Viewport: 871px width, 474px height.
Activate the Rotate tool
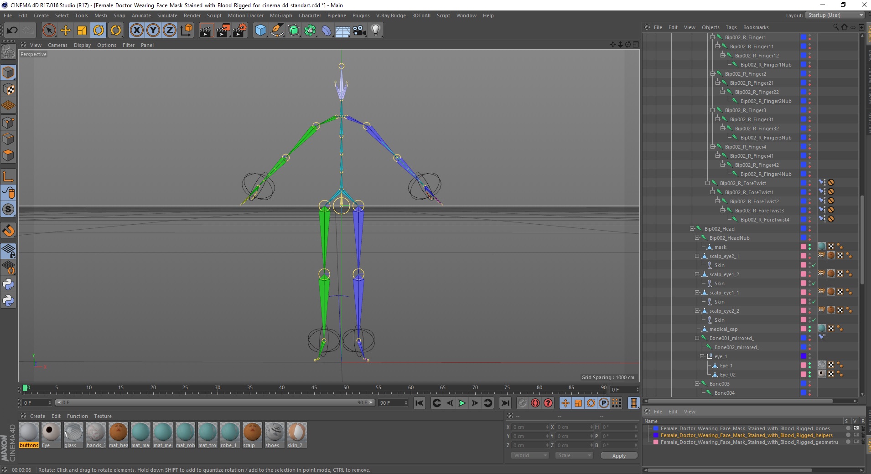point(99,31)
